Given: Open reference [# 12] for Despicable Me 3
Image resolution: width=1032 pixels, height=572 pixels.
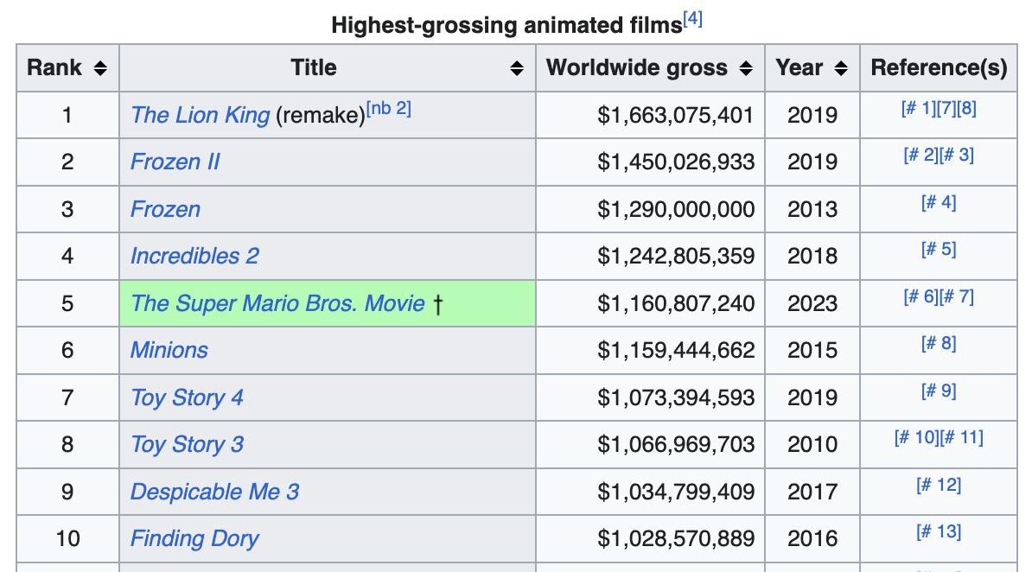Looking at the screenshot, I should pyautogui.click(x=939, y=485).
